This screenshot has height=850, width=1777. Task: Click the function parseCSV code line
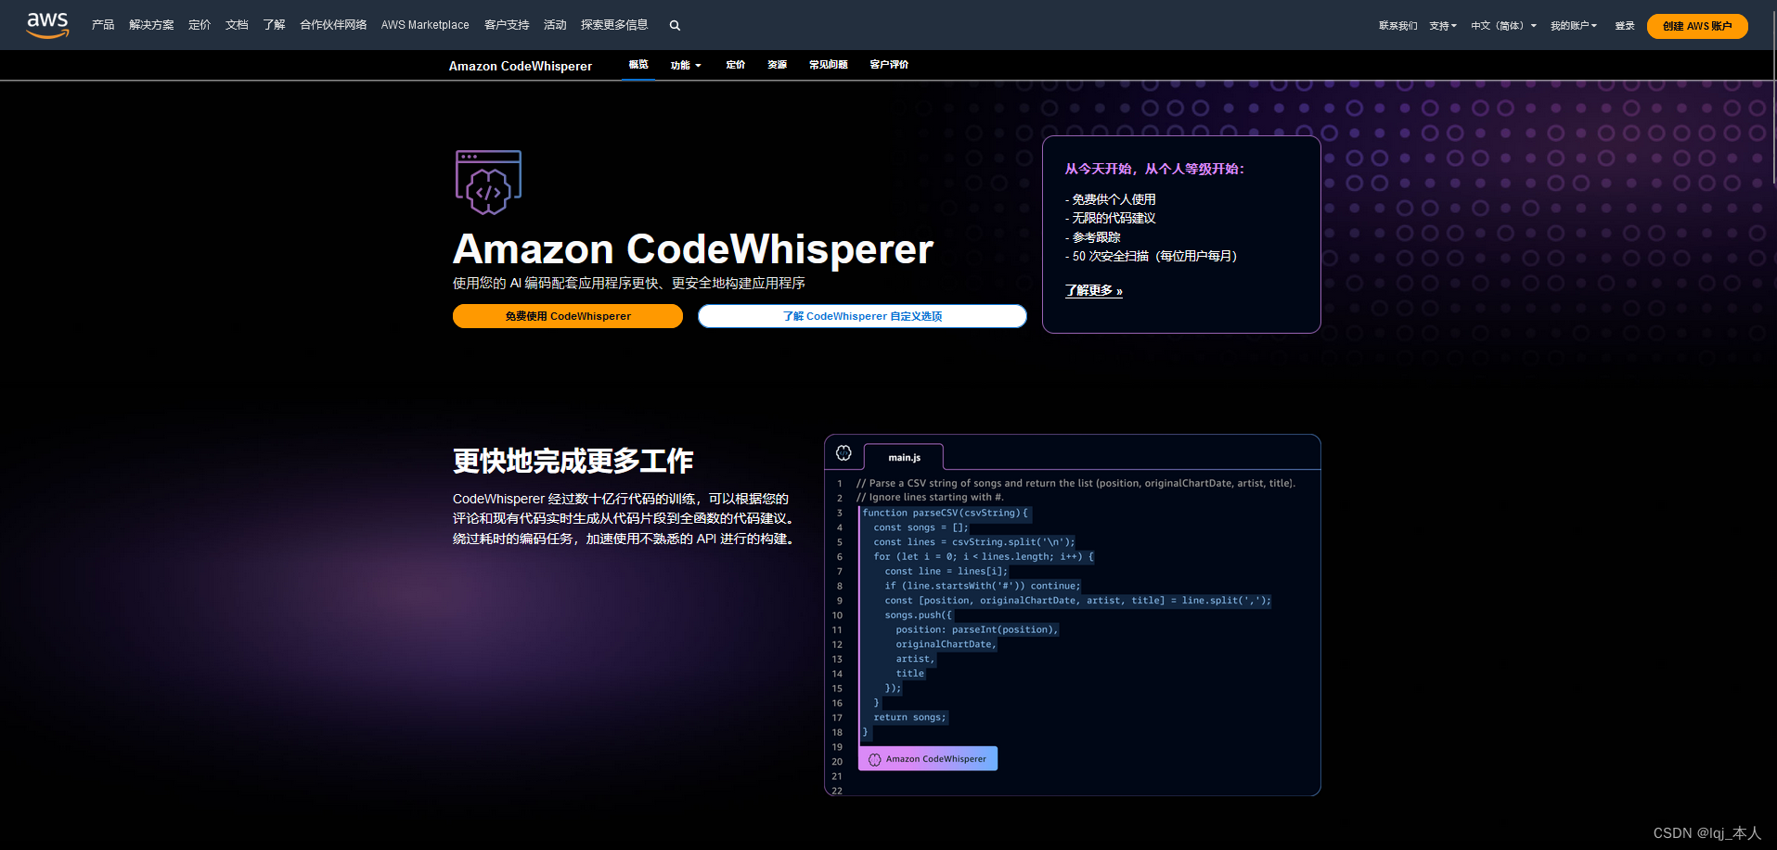point(945,513)
